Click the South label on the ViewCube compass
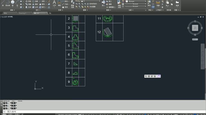Screen dimensions: 206x115 click(195, 35)
